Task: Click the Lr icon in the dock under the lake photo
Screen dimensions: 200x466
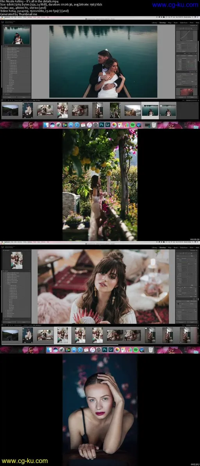Action: (x=108, y=125)
